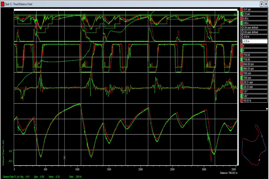Select the 7.67° legend entry
The width and height of the screenshot is (269, 179).
click(254, 91)
